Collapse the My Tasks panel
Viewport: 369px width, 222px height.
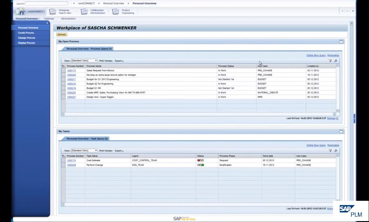click(341, 131)
